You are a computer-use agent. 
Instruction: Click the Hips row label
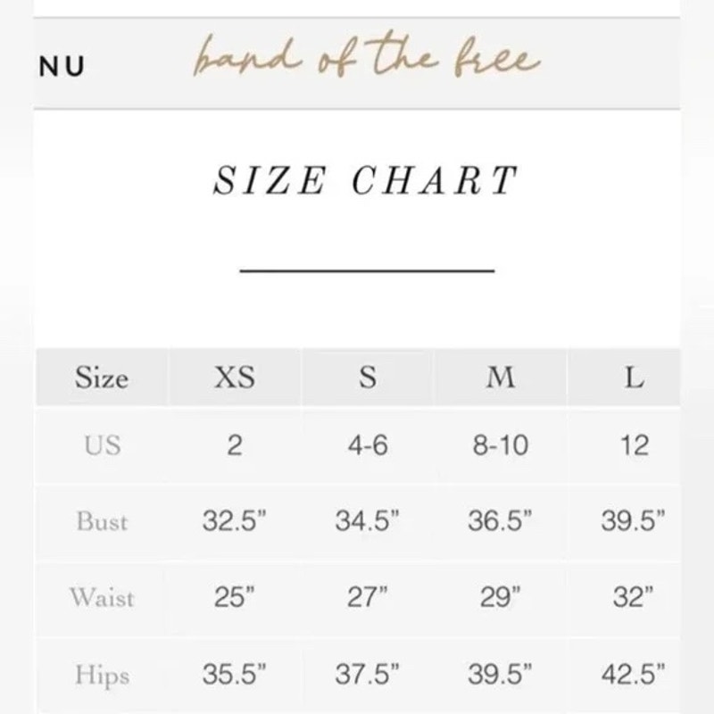click(x=103, y=675)
